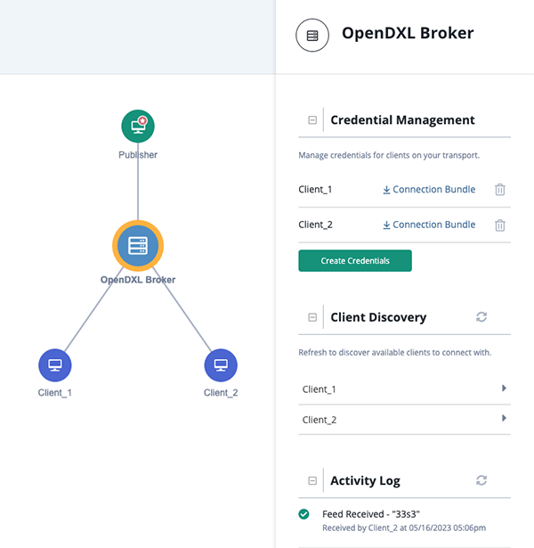The image size is (534, 548).
Task: Click the Client_2 name in Credential Management
Action: [x=316, y=225]
